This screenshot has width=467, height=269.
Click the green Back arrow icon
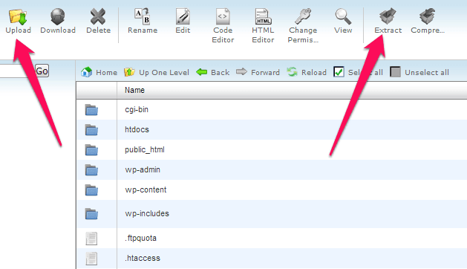click(x=202, y=72)
